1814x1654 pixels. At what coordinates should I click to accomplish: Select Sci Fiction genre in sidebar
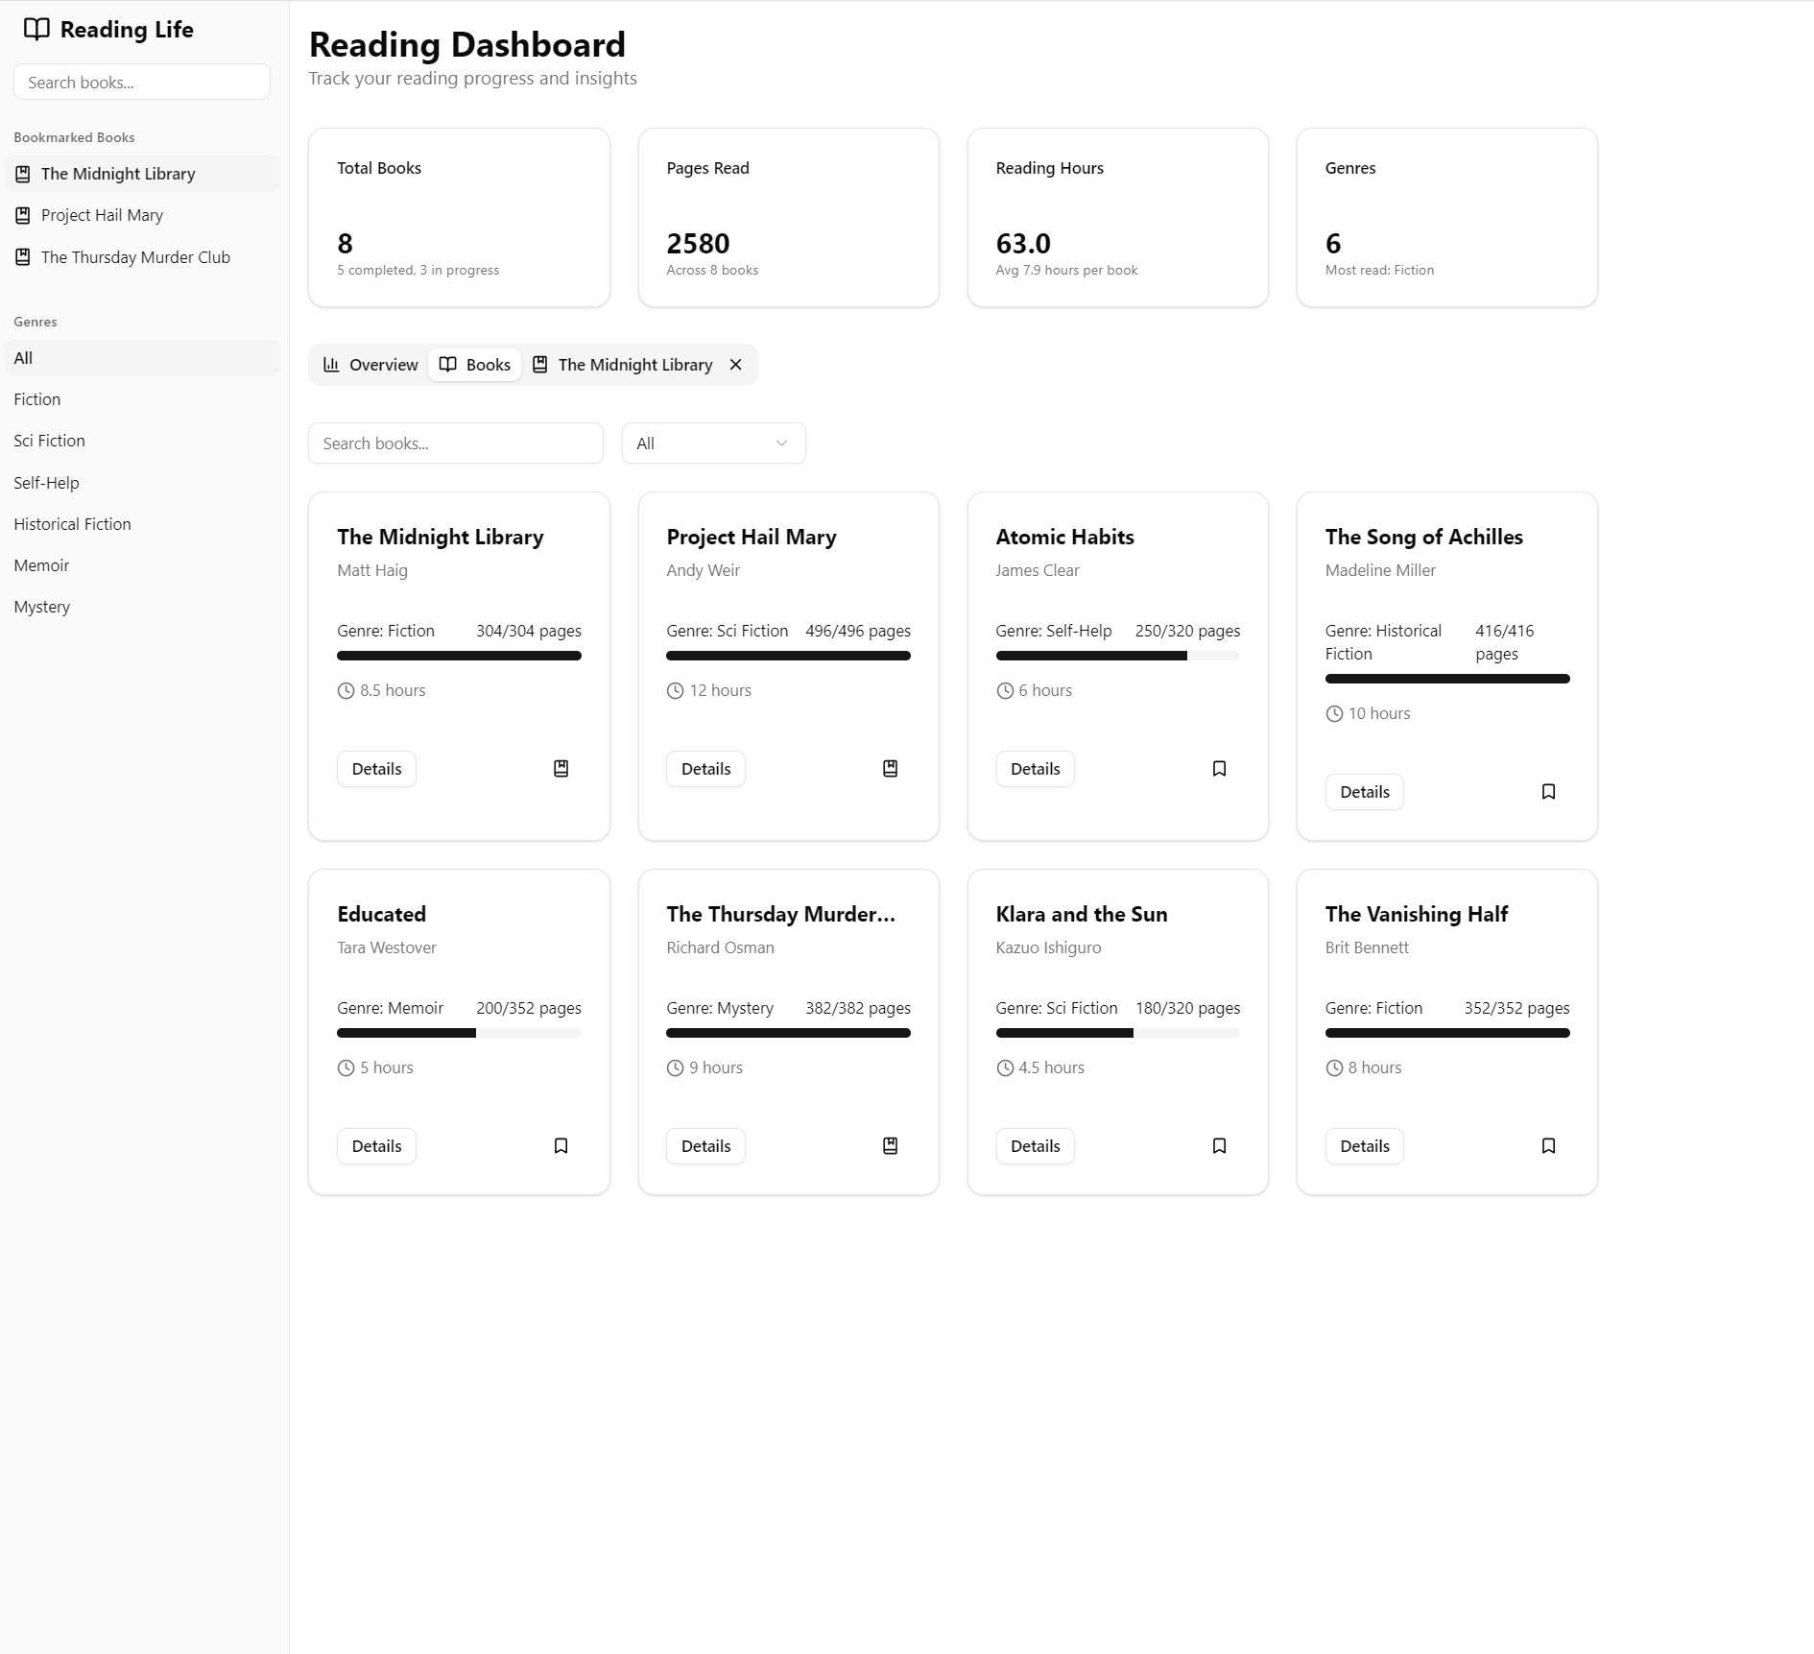(x=50, y=441)
